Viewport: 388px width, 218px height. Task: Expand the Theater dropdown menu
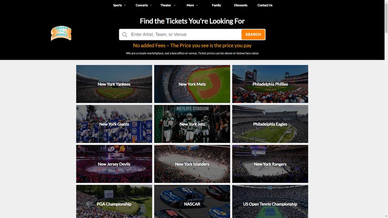point(168,5)
